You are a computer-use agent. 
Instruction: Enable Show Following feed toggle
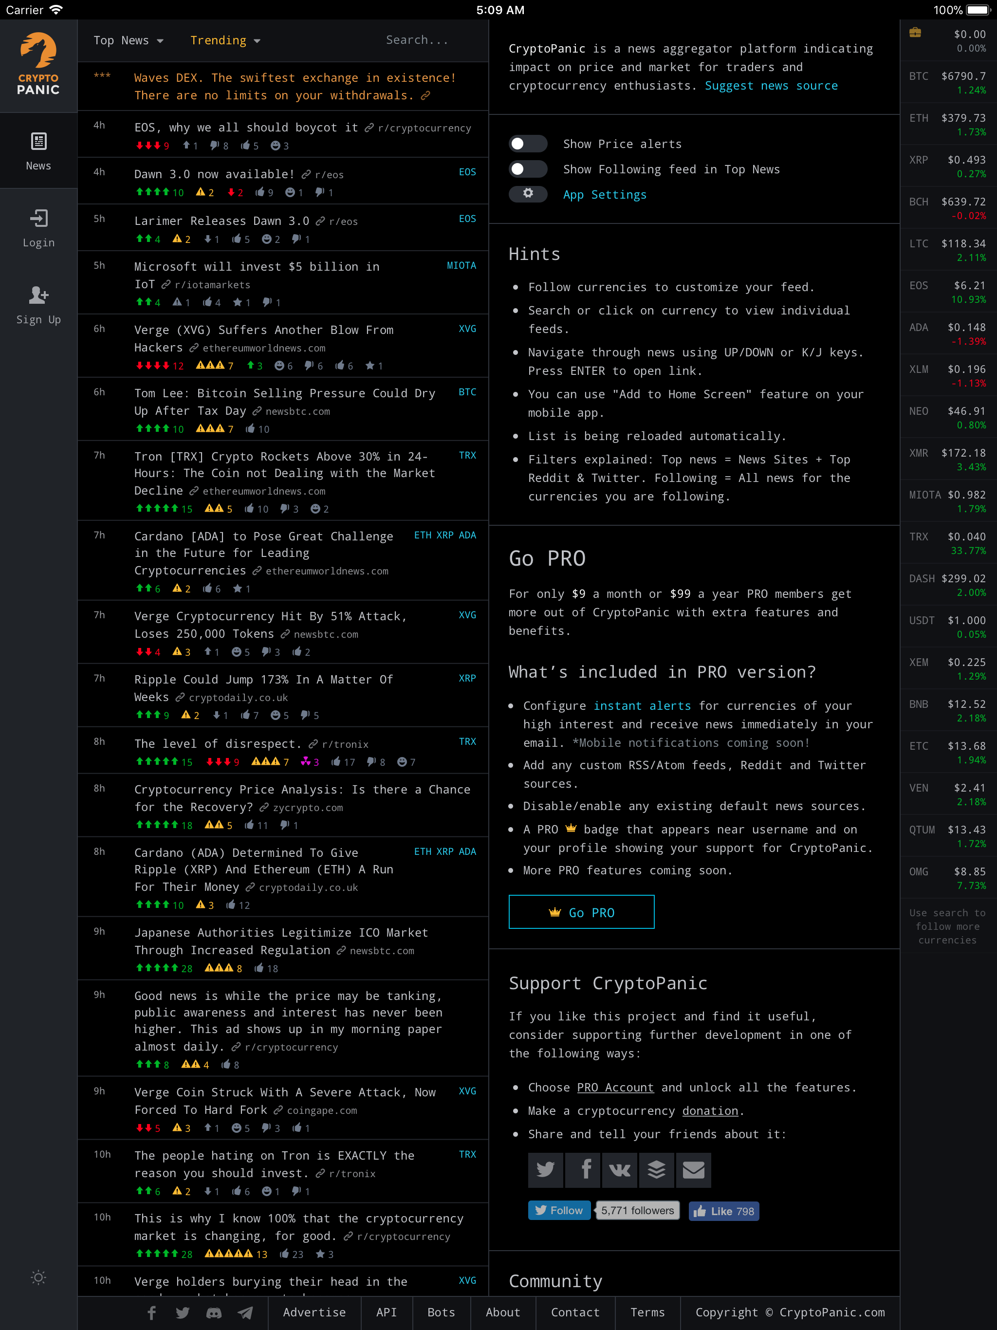point(527,169)
